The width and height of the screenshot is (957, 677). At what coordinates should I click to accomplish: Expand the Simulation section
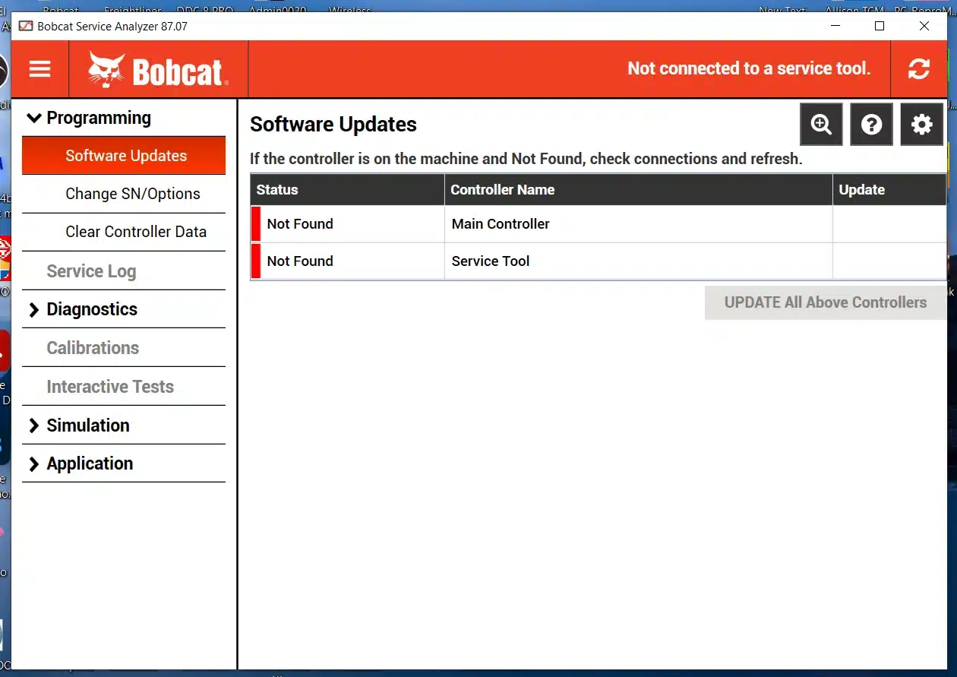coord(34,425)
